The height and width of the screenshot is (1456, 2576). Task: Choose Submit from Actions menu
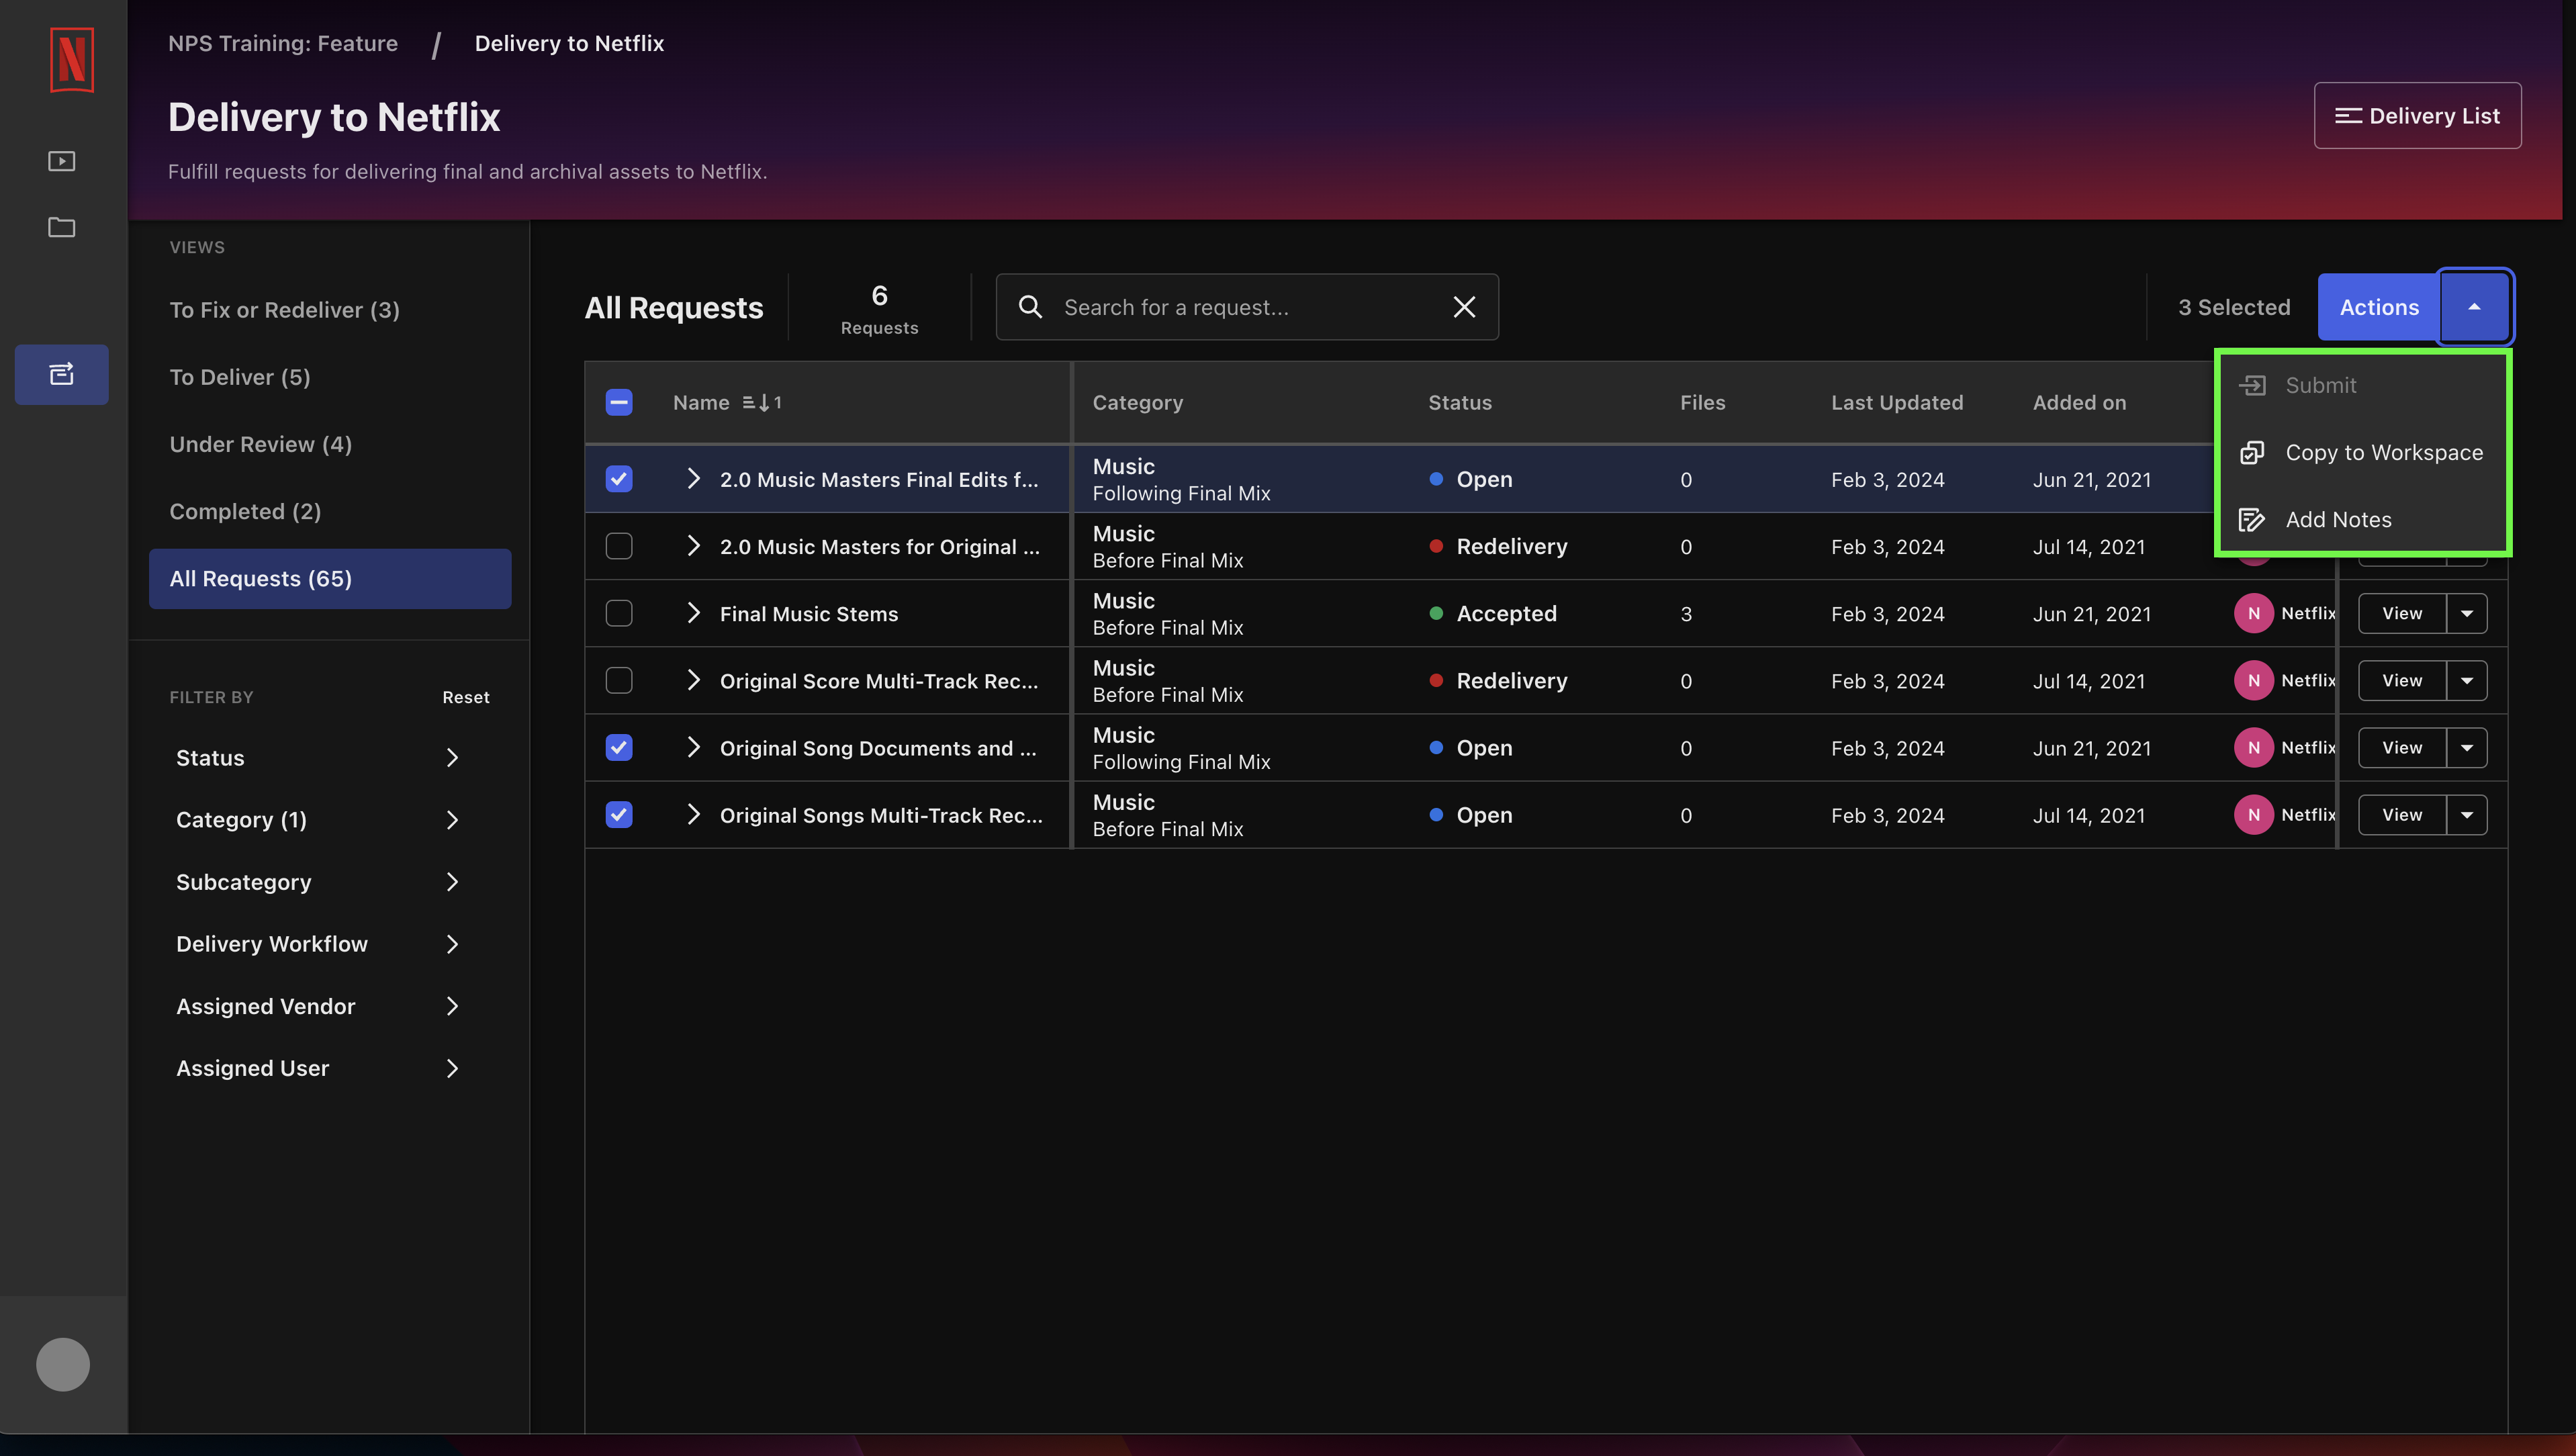click(2362, 385)
